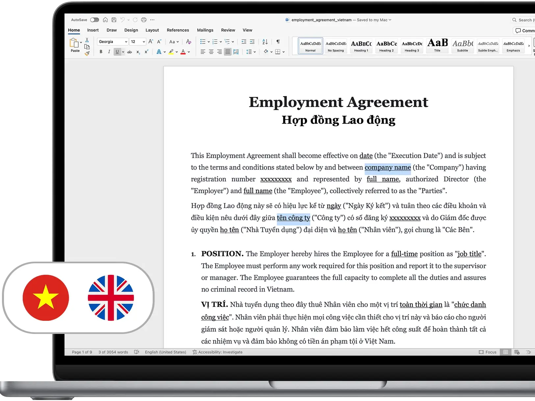Open the Review tab
The height and width of the screenshot is (401, 535).
228,30
